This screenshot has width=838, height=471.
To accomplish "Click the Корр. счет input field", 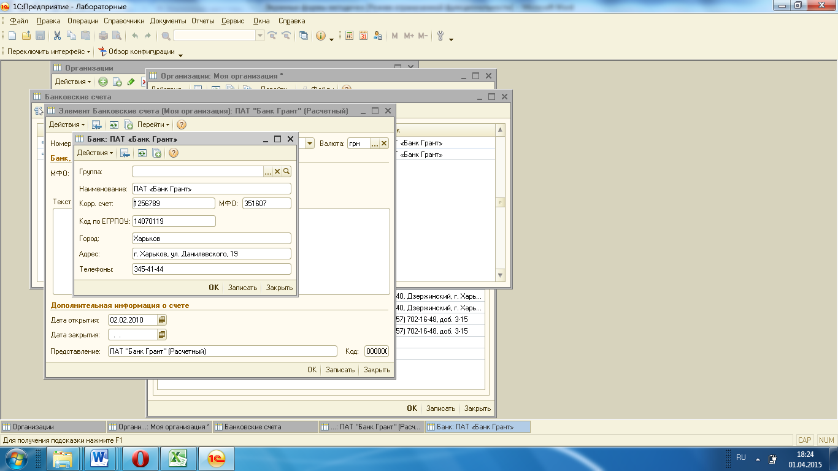I will (x=174, y=204).
